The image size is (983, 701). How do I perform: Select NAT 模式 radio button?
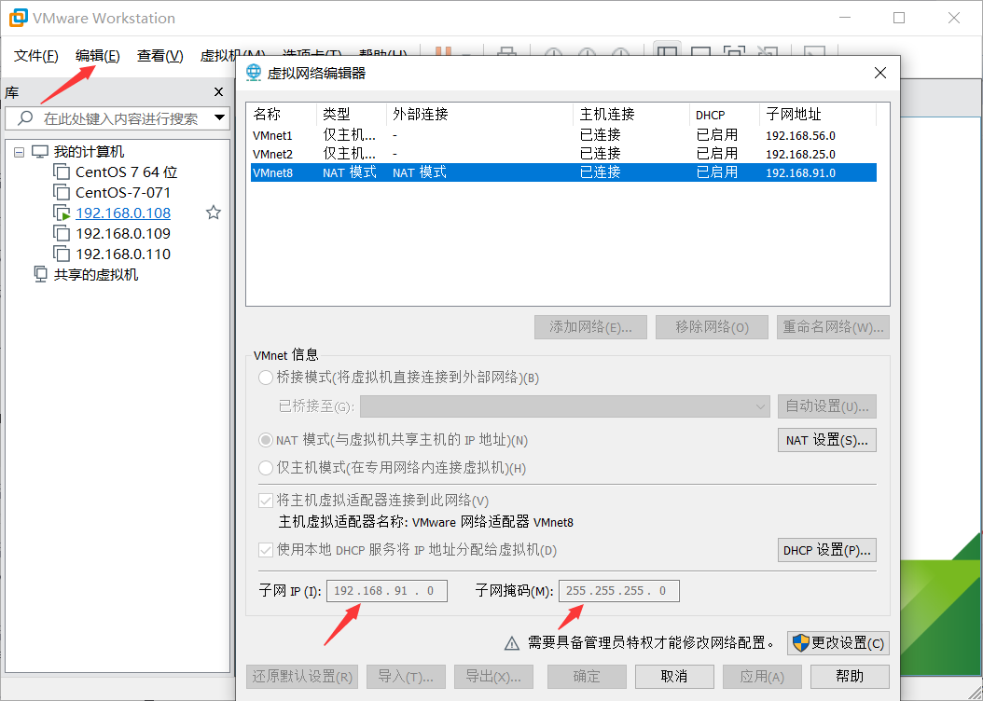click(x=266, y=440)
